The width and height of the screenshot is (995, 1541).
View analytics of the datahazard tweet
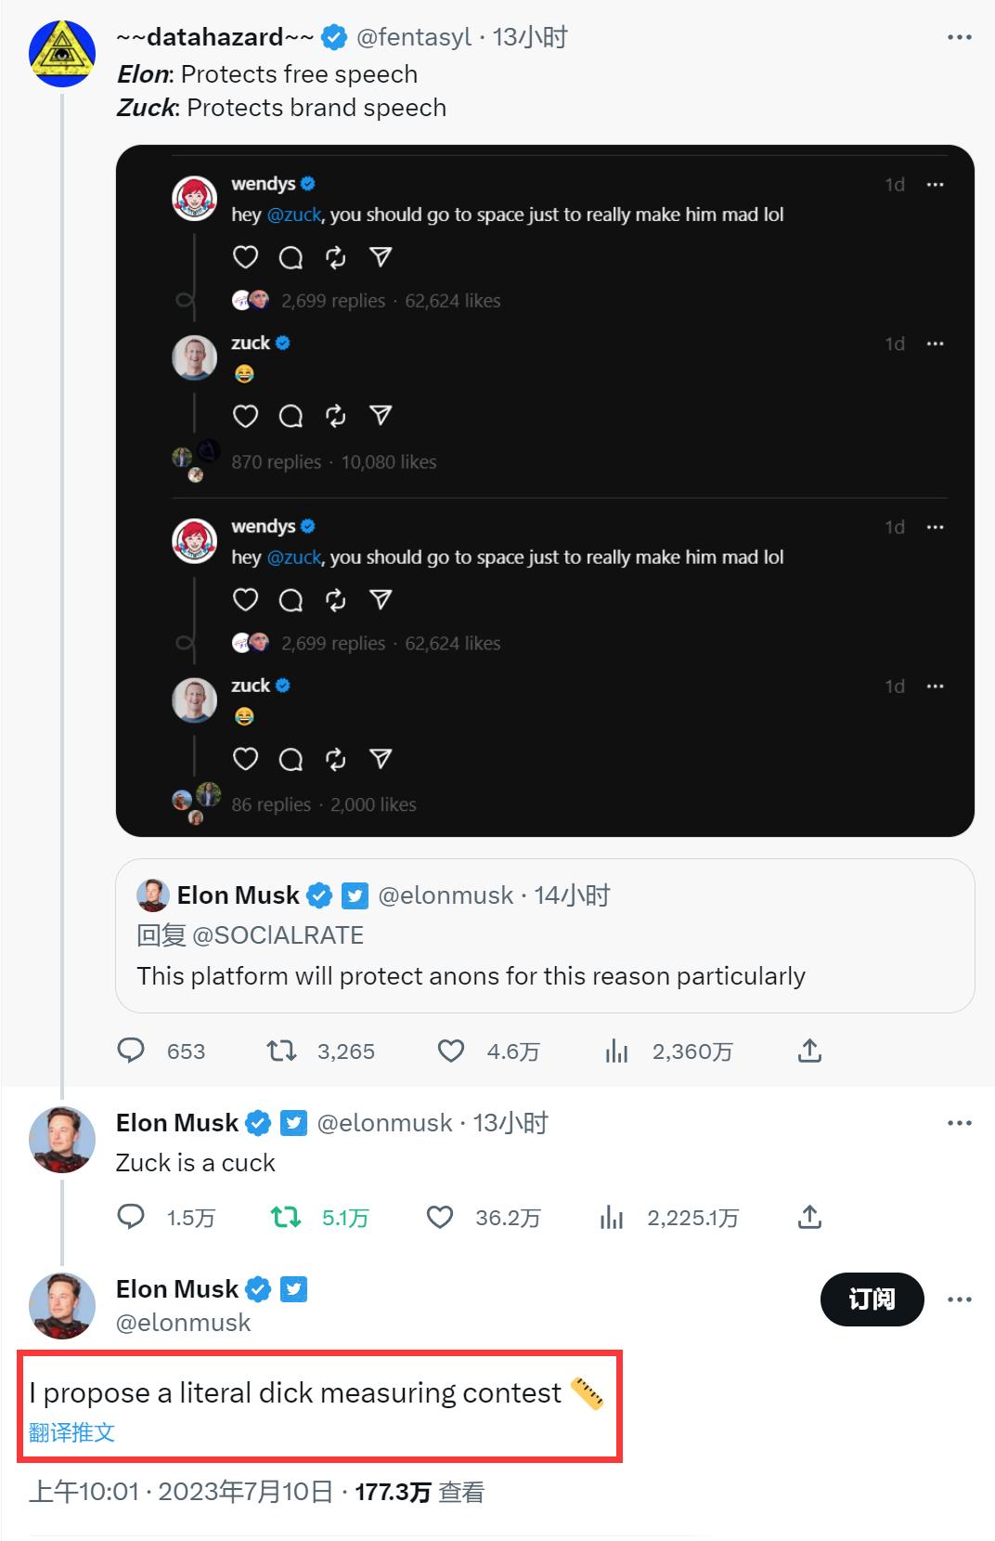click(617, 1051)
